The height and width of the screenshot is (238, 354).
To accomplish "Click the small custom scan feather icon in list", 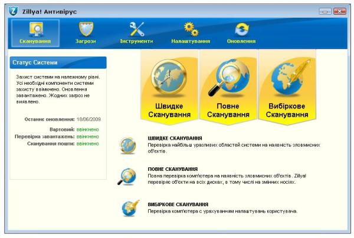I will point(130,209).
